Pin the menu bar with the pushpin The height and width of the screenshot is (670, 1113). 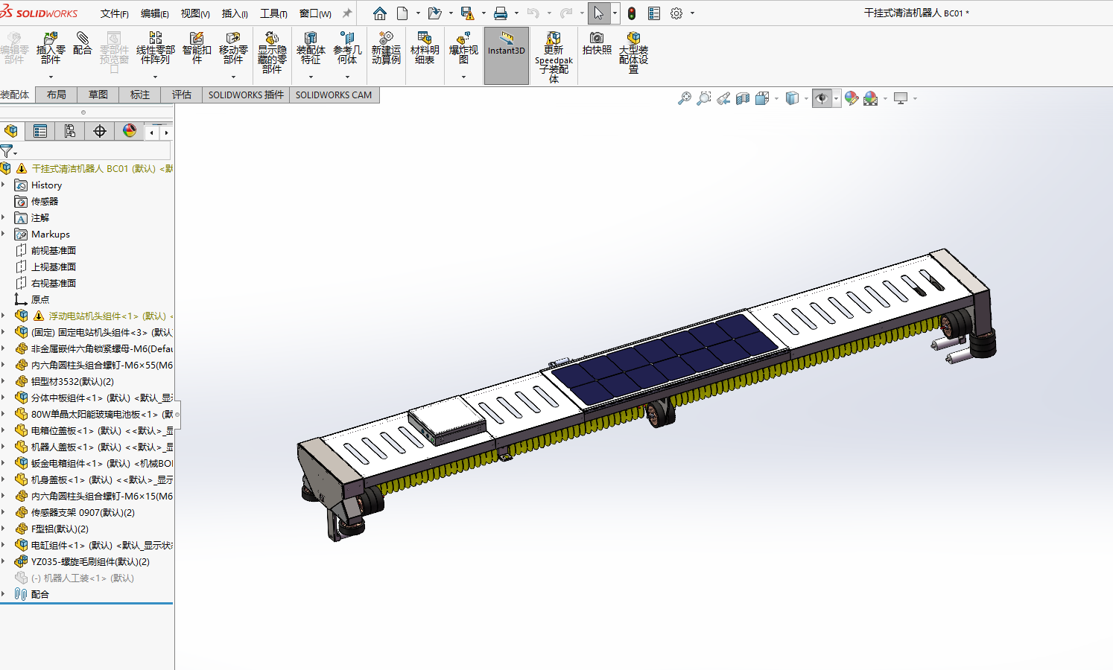tap(347, 13)
